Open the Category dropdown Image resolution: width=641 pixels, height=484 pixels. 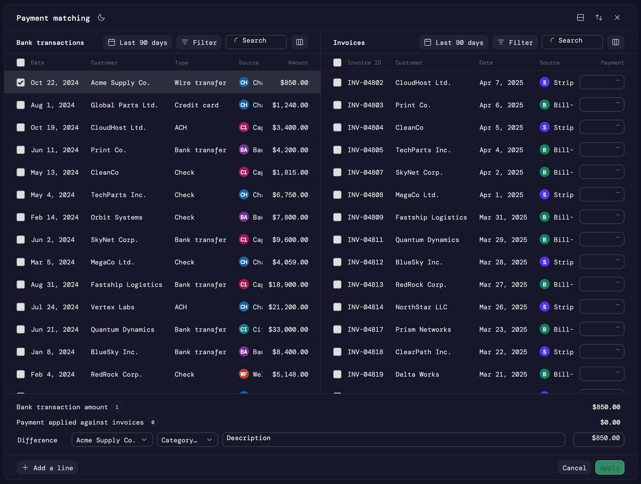click(x=187, y=440)
